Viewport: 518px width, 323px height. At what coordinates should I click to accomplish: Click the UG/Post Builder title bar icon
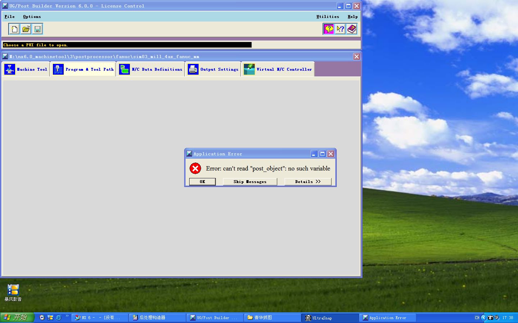(x=5, y=6)
